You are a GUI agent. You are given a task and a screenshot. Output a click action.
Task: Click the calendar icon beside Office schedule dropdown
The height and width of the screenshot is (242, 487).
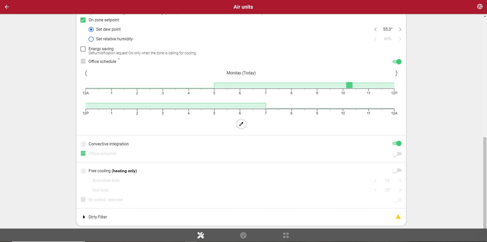pos(83,61)
